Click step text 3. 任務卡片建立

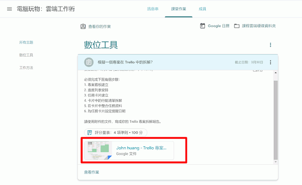click(96, 95)
